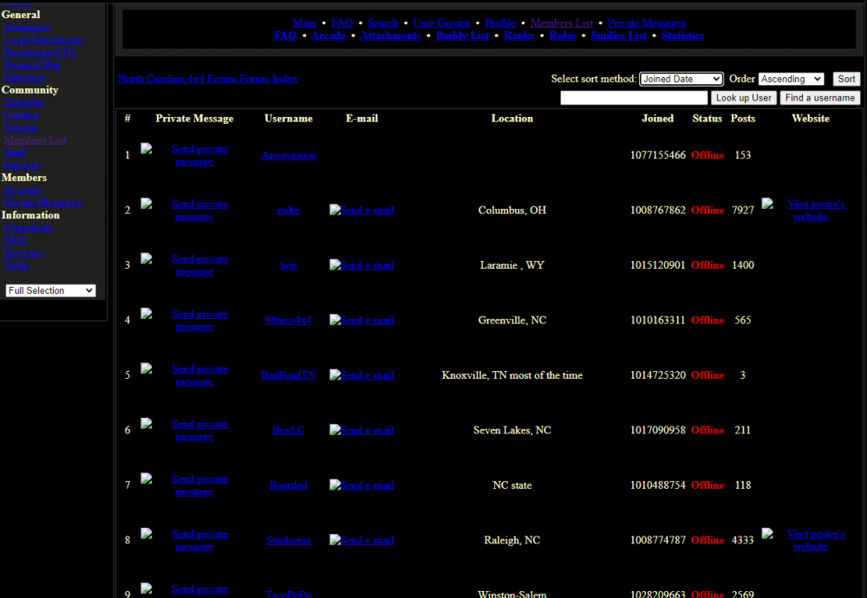Open Reviews in sidebar

point(23,252)
